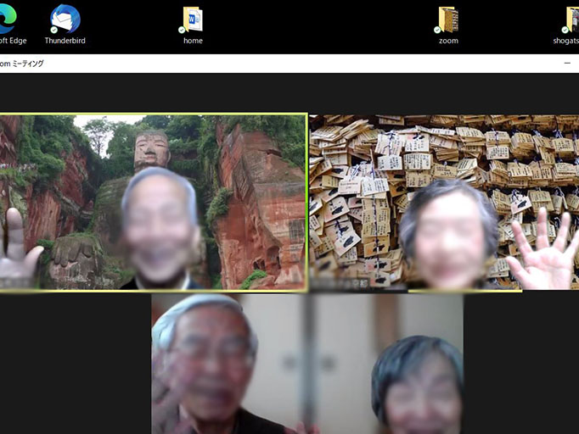
Task: Select the home Word document icon
Action: tap(193, 19)
